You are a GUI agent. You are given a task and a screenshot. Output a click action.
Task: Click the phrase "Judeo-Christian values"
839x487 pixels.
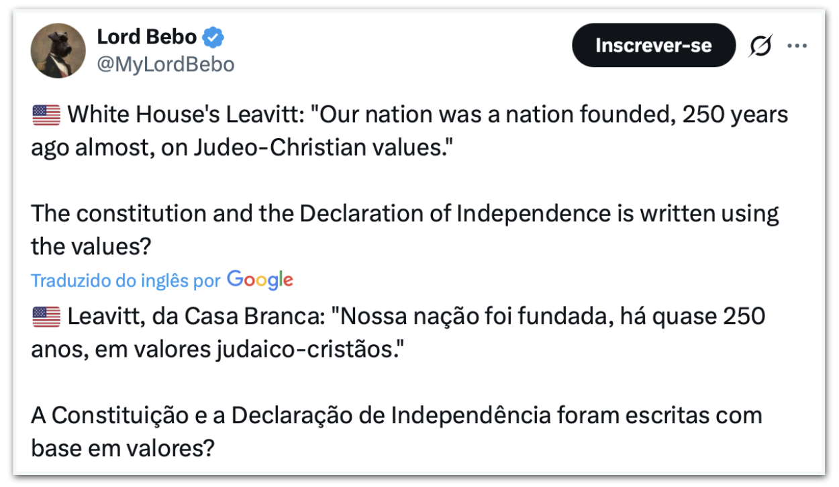tap(321, 148)
